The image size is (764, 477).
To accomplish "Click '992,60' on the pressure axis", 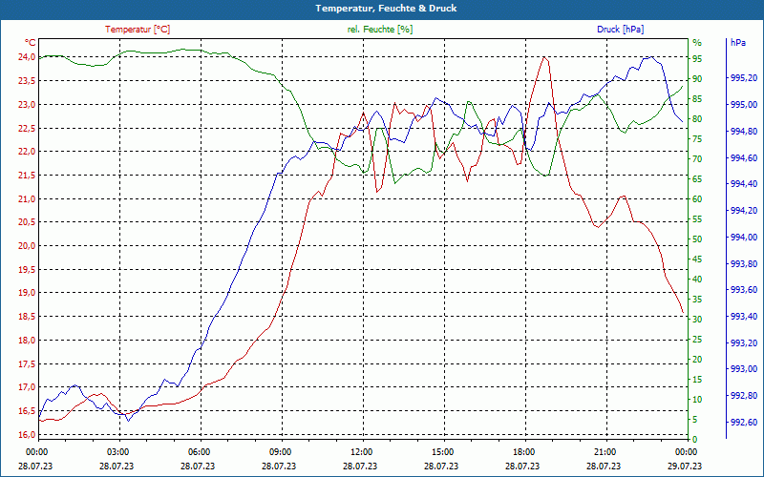I will [x=744, y=423].
